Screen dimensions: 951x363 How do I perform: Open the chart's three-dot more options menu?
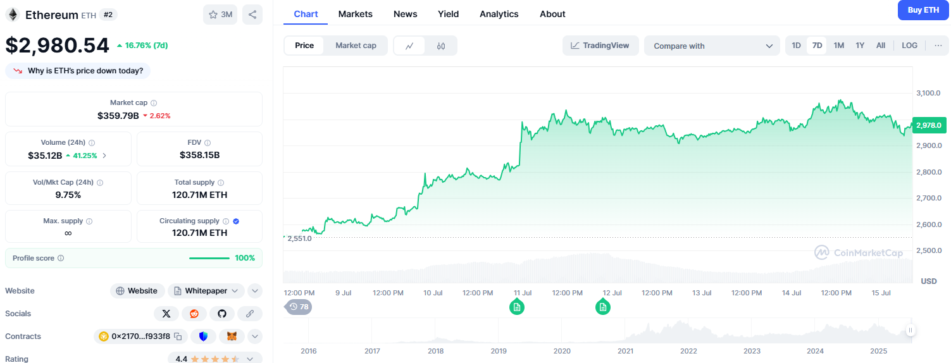coord(938,46)
